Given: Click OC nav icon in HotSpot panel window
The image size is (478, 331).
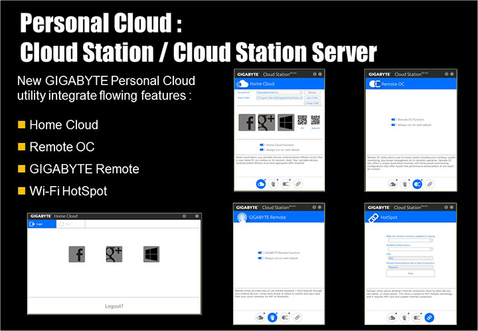Looking at the screenshot, I should pos(417,318).
